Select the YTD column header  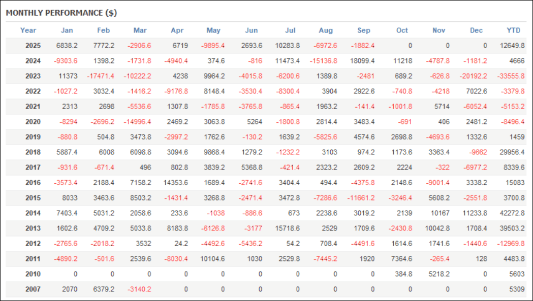pos(514,30)
